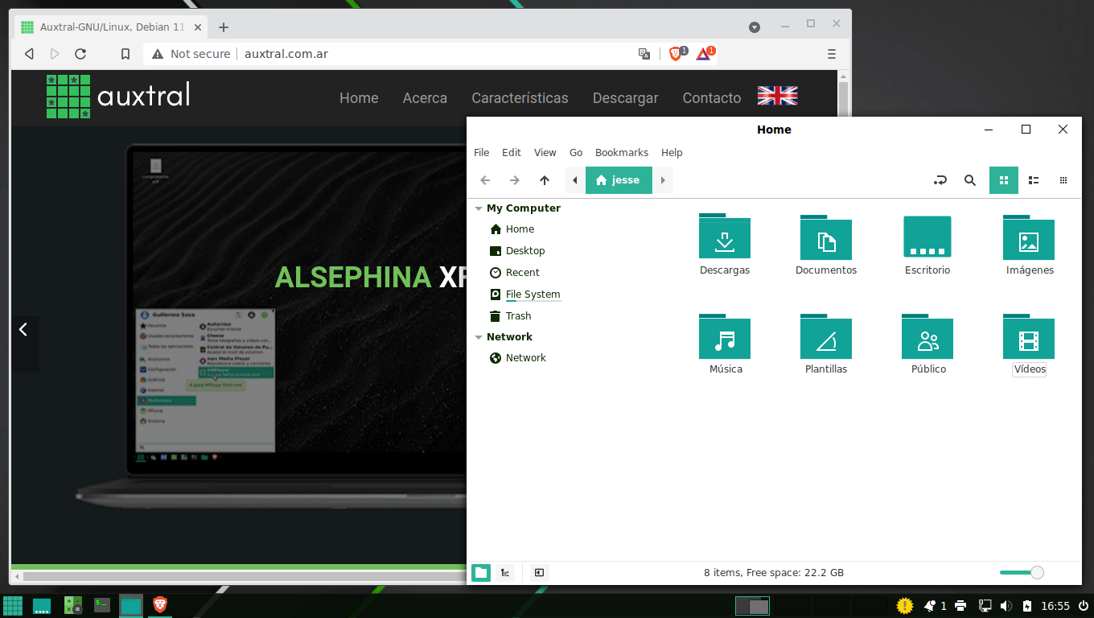
Task: Go up to parent folder
Action: [x=545, y=180]
